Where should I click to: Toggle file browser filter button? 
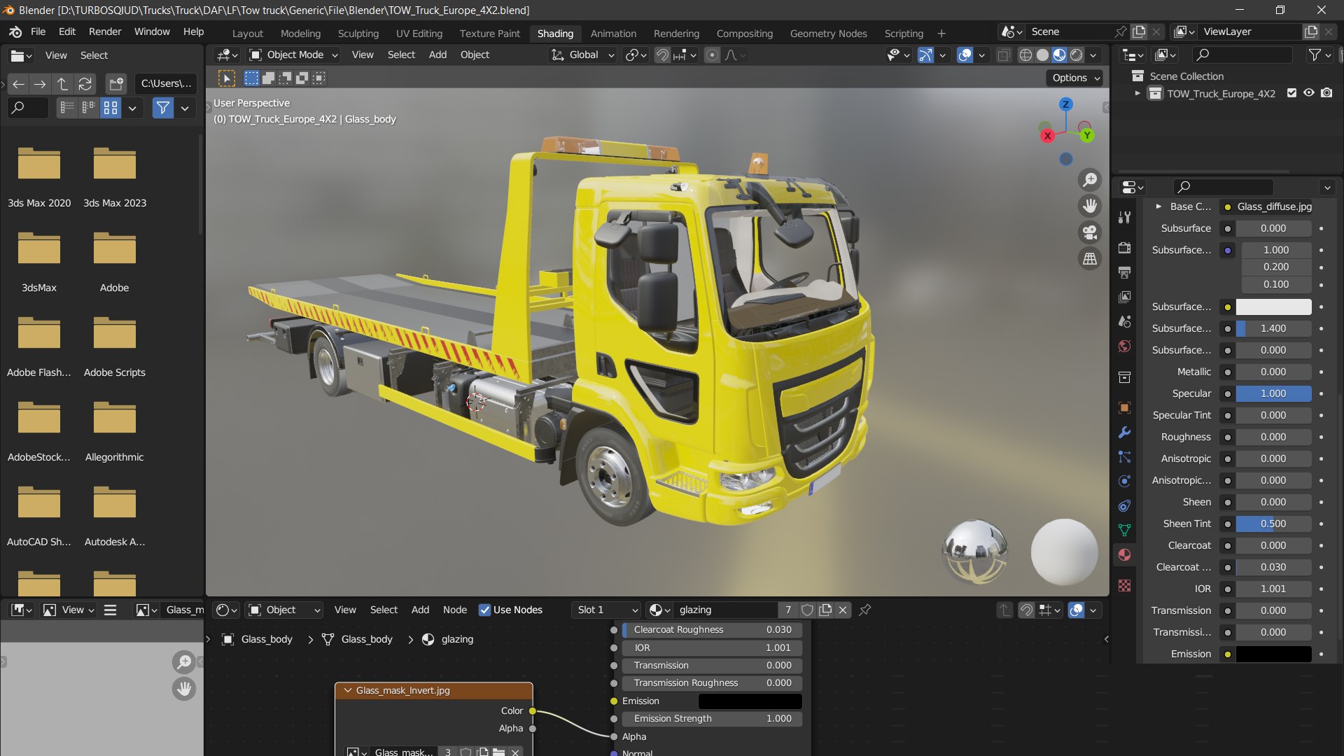[163, 108]
